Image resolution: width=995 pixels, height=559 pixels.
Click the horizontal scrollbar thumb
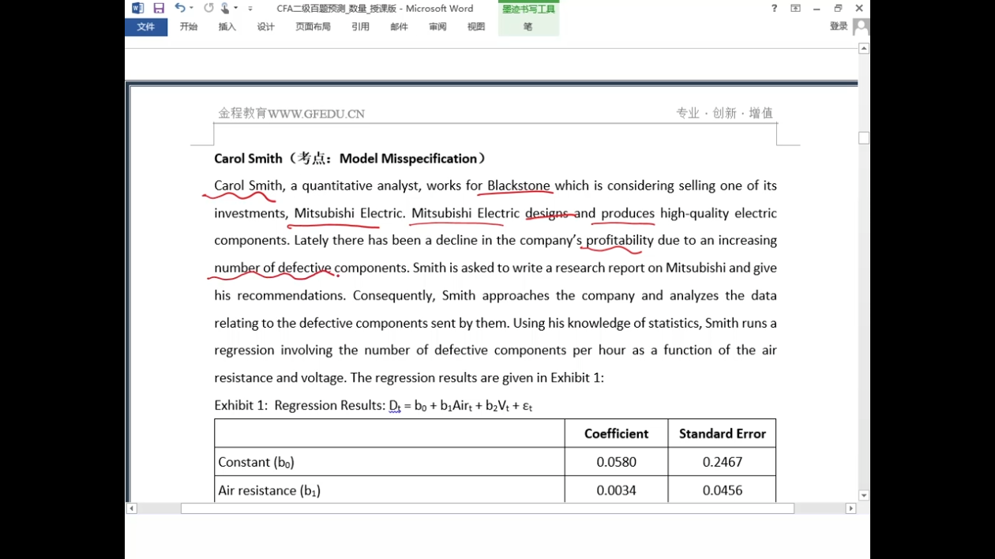pyautogui.click(x=487, y=508)
